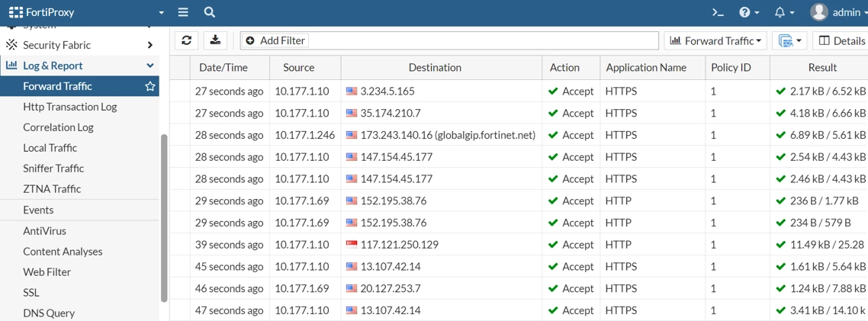Click US flag beside 35.174.210.7
The height and width of the screenshot is (321, 868).
pyautogui.click(x=352, y=113)
